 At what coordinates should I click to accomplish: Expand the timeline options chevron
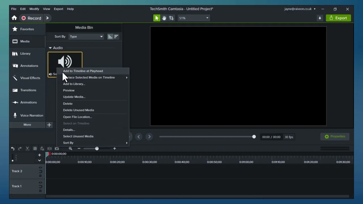(x=39, y=160)
